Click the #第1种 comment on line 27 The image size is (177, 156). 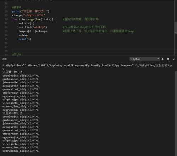click(x=17, y=7)
